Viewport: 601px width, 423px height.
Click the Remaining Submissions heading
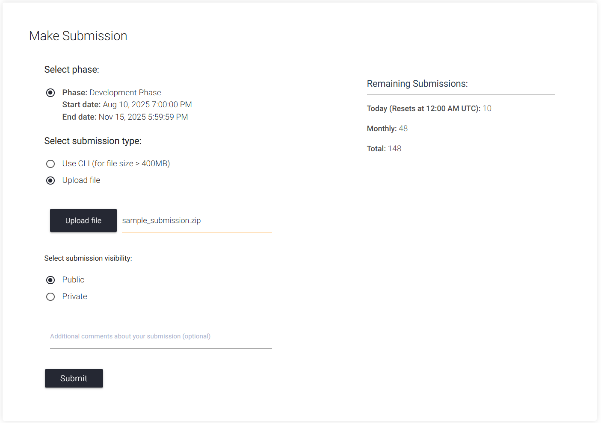417,84
